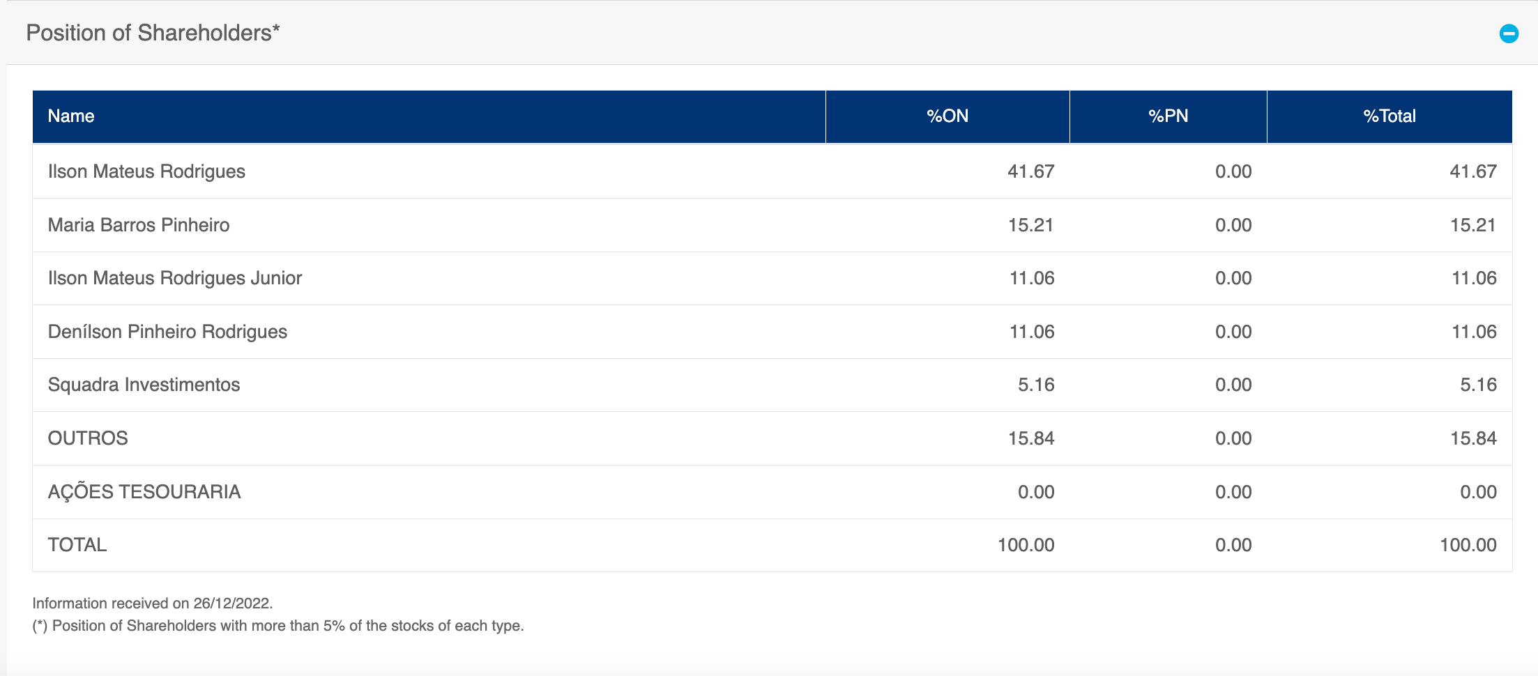Click the %Total column header
1538x676 pixels.
1389,116
